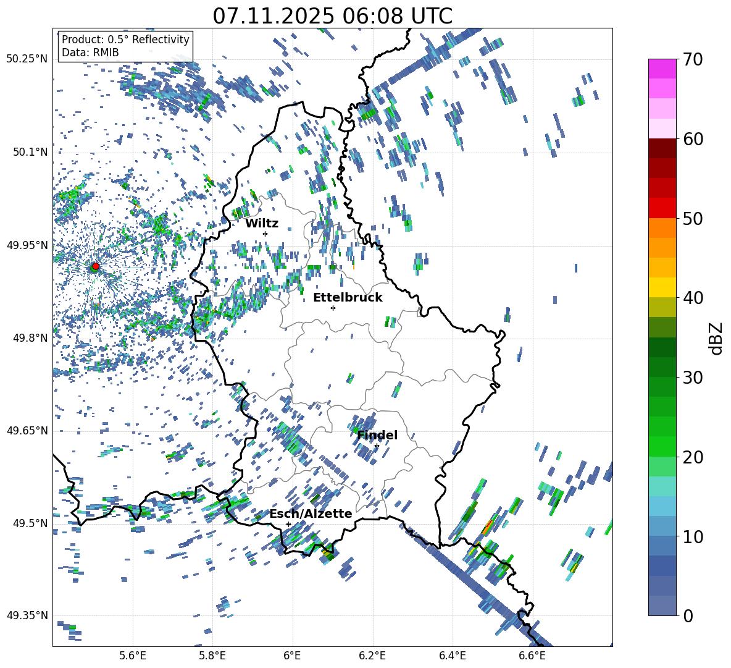
Task: Click the Ettelbruck city label
Action: pos(348,298)
